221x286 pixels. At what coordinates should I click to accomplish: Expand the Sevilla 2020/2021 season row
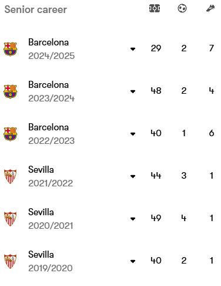coord(133,219)
